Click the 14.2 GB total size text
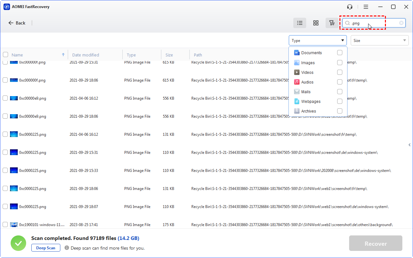 pyautogui.click(x=128, y=238)
